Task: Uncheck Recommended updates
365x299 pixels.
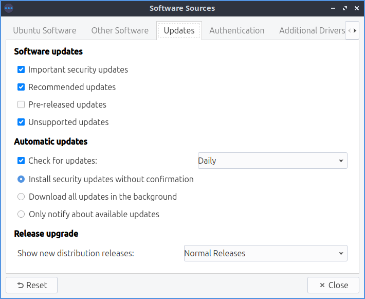Action: [x=21, y=87]
